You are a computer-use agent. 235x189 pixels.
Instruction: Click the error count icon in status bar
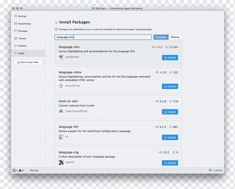pos(14,170)
